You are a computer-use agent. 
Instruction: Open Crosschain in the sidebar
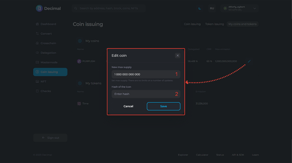pos(50,43)
